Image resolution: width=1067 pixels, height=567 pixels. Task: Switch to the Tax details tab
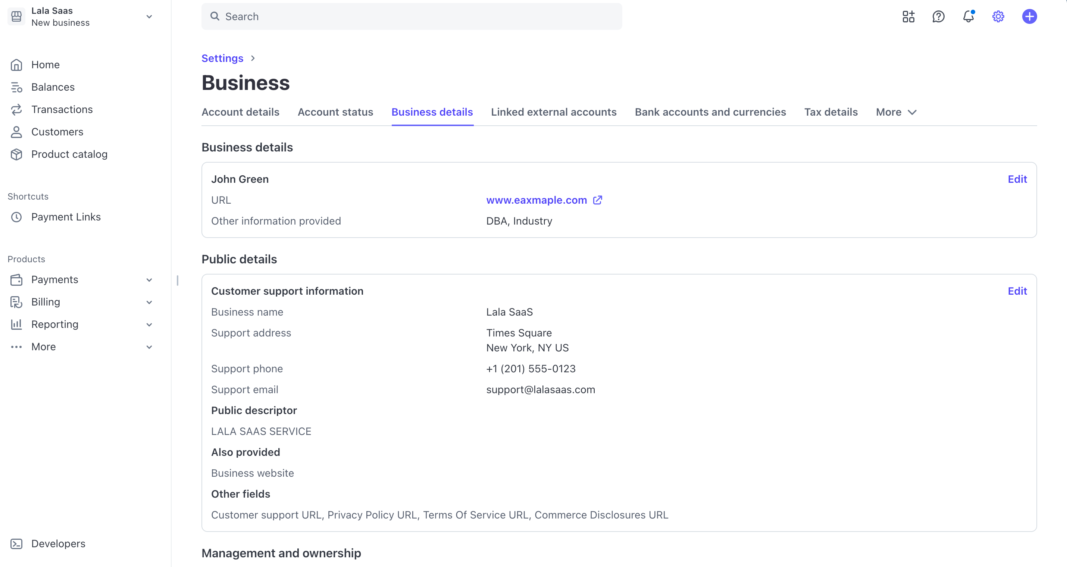pos(830,112)
